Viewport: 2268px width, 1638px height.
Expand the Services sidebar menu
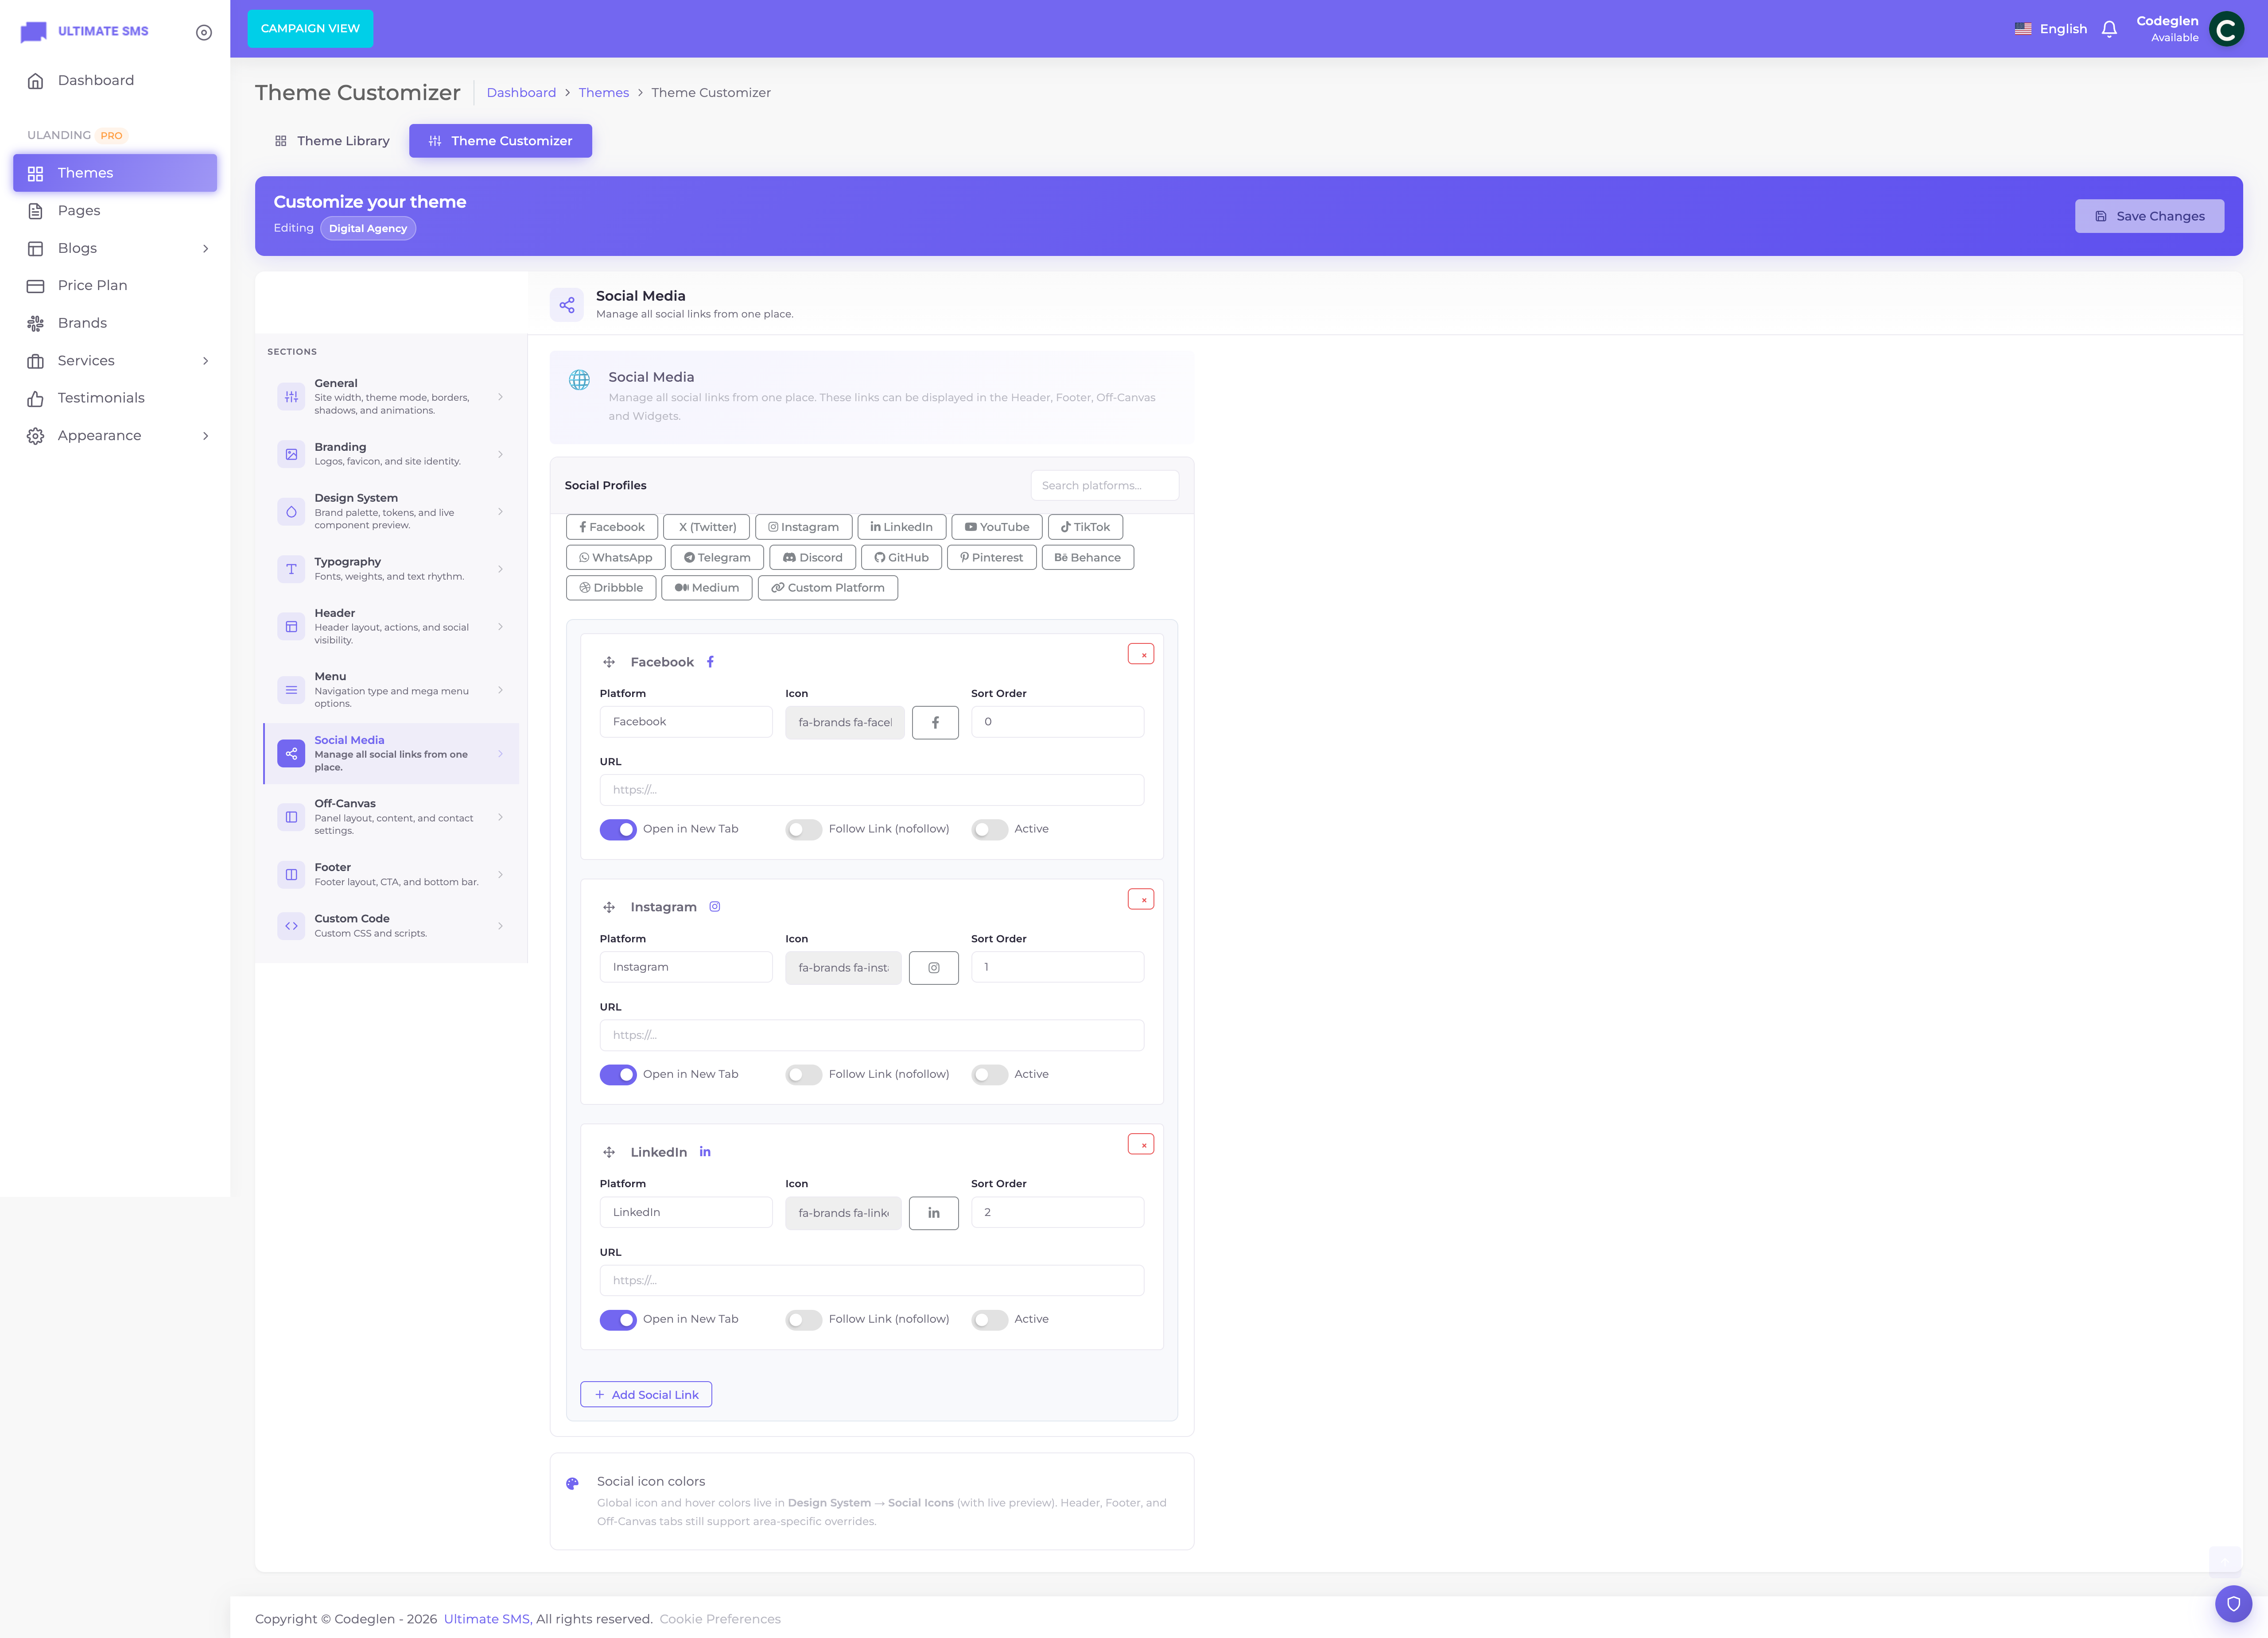115,361
